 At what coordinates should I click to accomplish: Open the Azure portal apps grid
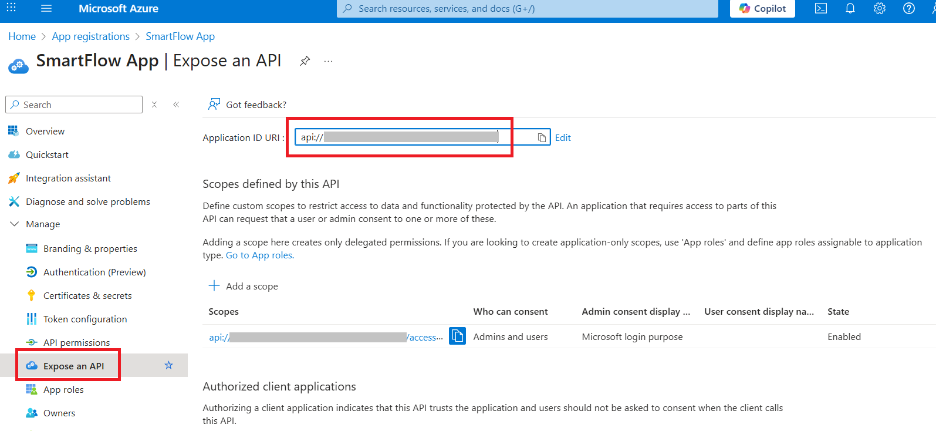11,8
